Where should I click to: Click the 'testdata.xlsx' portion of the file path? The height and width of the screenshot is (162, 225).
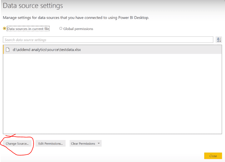coord(70,50)
